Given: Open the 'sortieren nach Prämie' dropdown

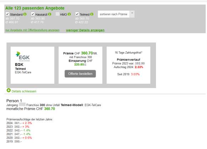Looking at the screenshot, I should coord(116,14).
